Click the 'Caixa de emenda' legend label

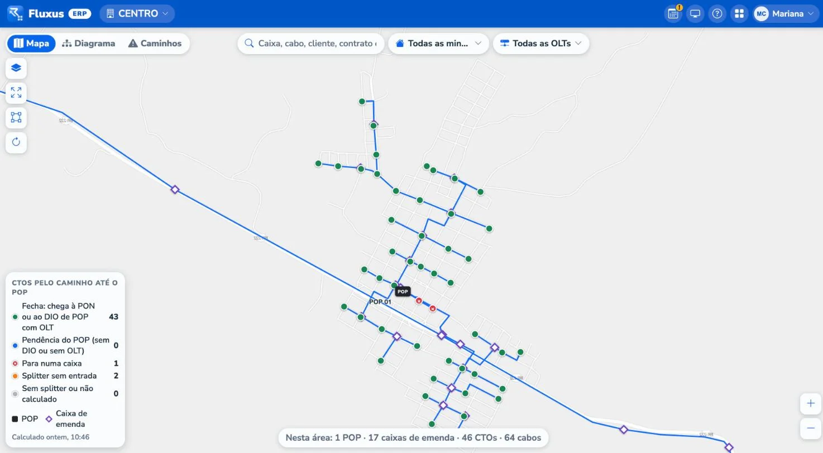tap(71, 419)
